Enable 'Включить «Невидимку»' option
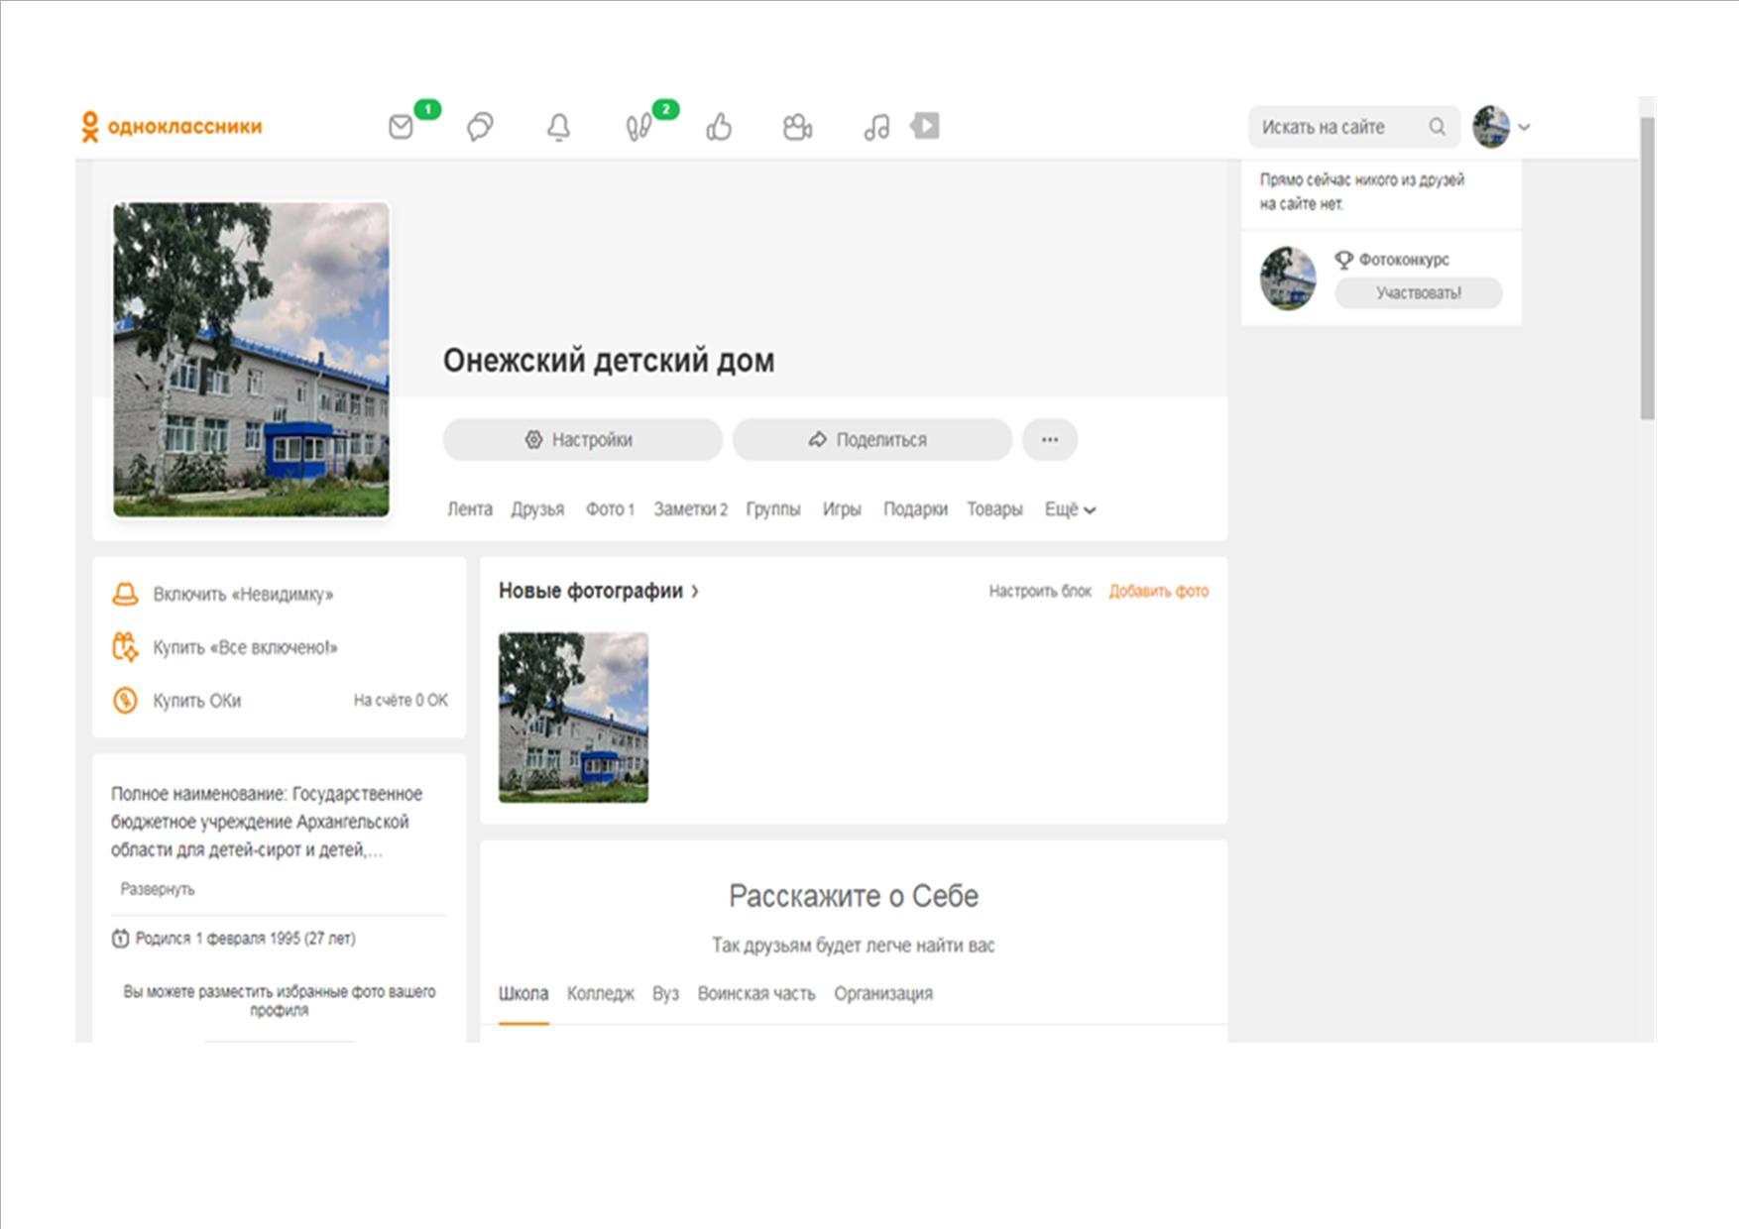Screen dimensions: 1739x1229 [x=243, y=595]
